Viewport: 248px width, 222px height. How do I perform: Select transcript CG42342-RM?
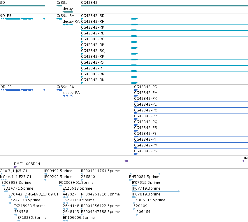click(x=93, y=74)
